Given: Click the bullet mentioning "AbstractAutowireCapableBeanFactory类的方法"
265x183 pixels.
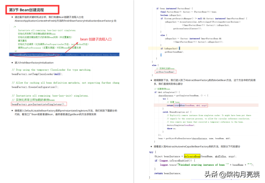Looking at the screenshot, I should [x=197, y=147].
